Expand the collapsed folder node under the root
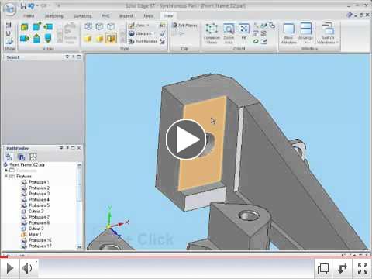 click(6, 170)
